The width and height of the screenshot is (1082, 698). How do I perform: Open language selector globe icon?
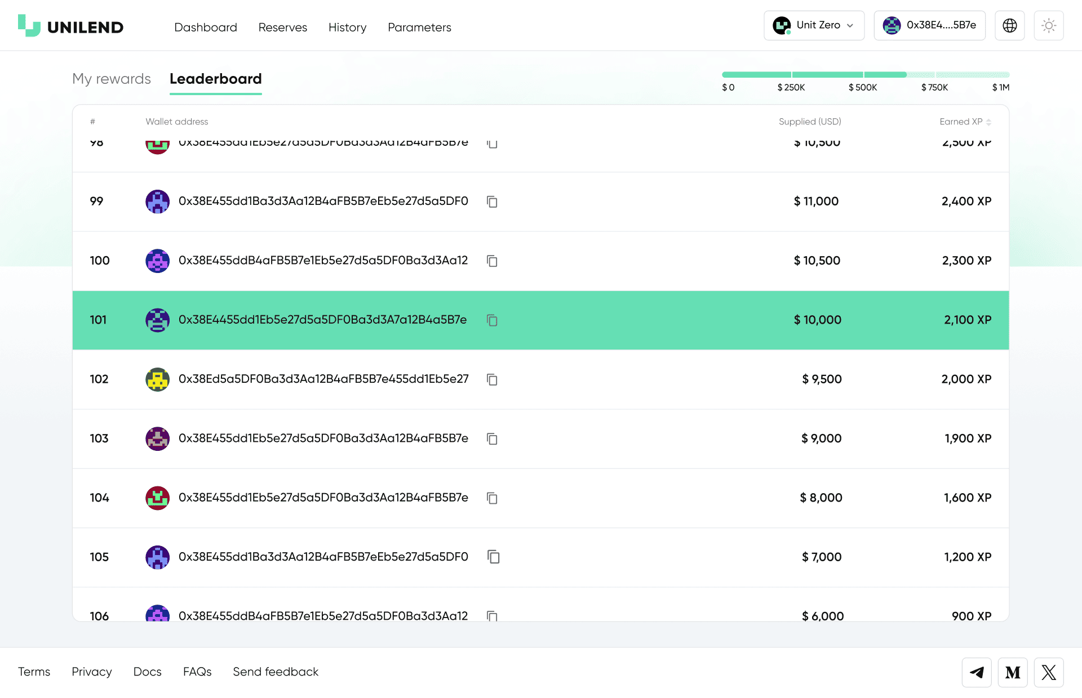1009,25
